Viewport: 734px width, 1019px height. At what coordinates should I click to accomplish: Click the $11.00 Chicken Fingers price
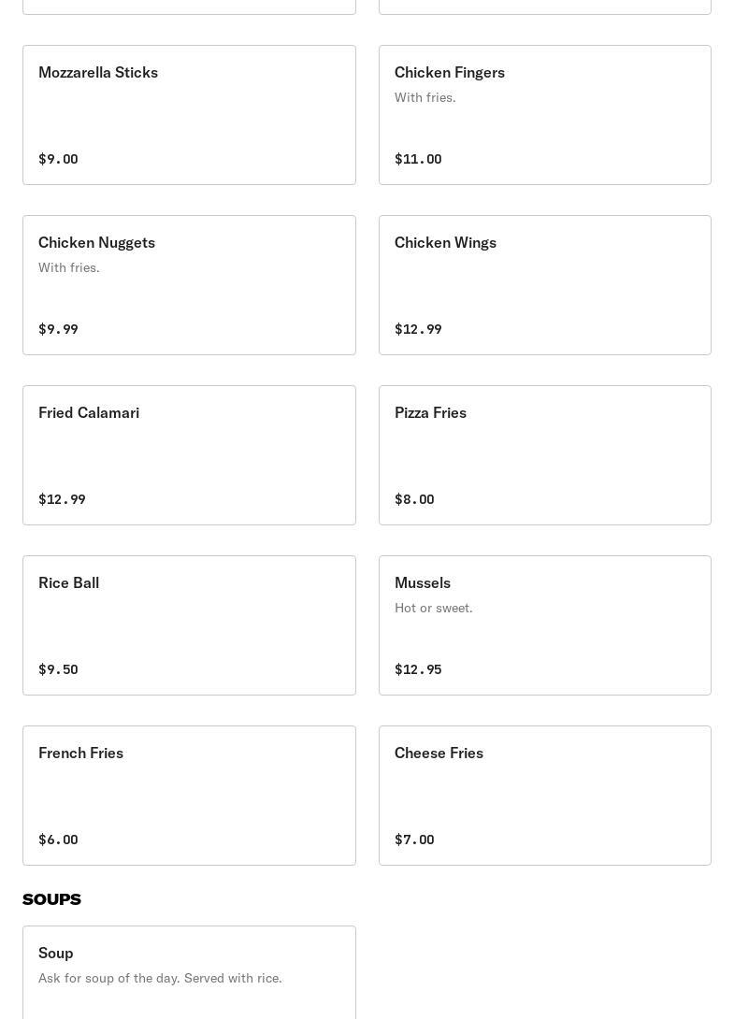(x=418, y=159)
